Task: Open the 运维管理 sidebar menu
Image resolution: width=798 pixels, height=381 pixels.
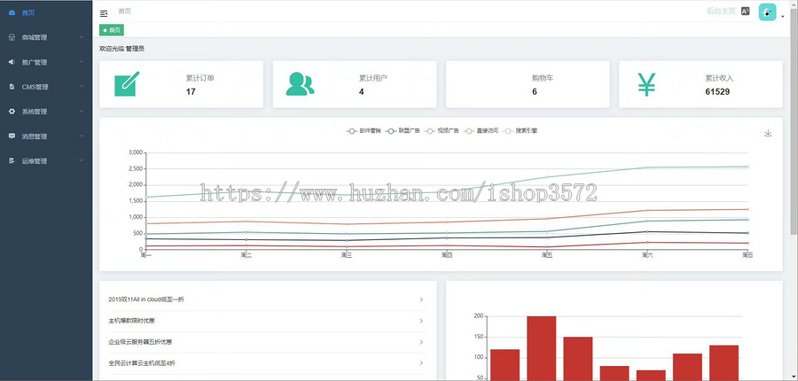Action: click(46, 160)
